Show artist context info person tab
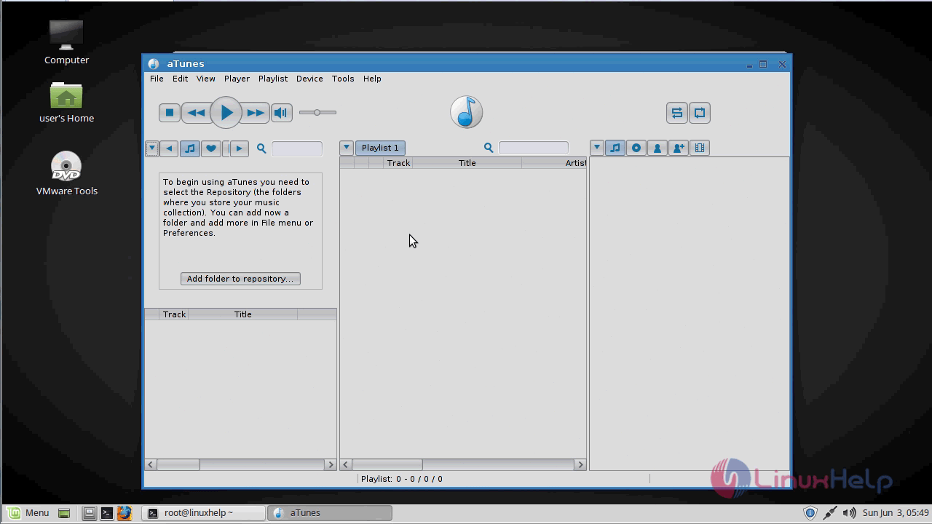Viewport: 932px width, 524px height. 657,148
